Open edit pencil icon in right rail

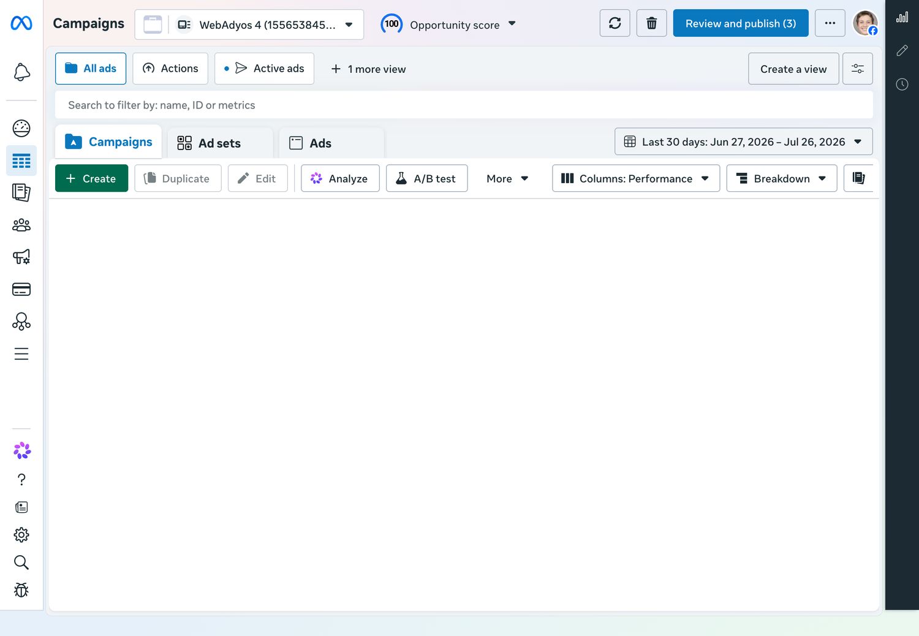902,51
